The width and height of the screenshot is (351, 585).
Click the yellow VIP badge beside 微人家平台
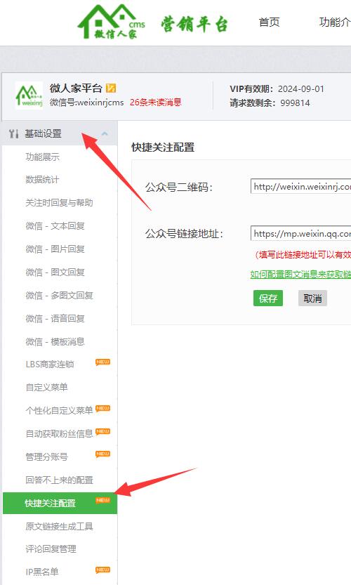coord(111,88)
